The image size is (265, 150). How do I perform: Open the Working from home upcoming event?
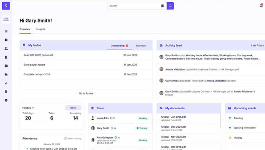coord(244,128)
